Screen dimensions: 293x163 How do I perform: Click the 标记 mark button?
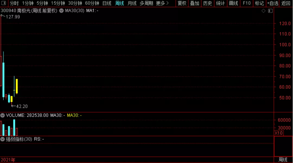tap(259, 3)
